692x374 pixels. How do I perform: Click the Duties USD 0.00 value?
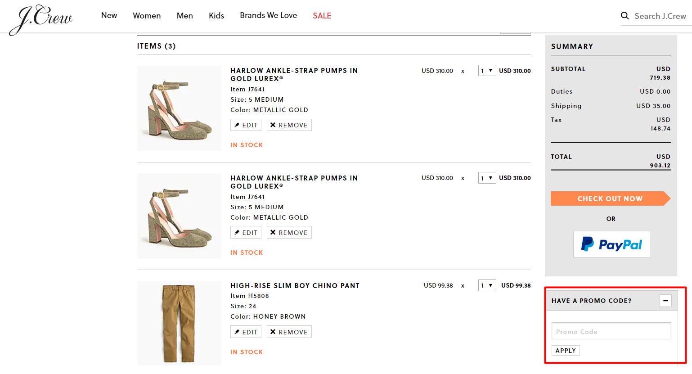coord(655,91)
